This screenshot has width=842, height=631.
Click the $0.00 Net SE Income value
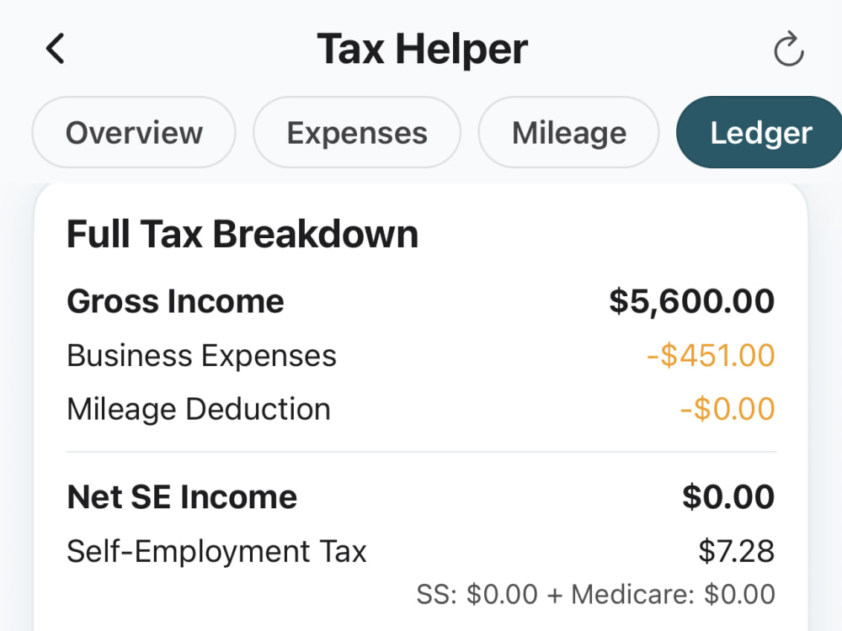pyautogui.click(x=728, y=497)
